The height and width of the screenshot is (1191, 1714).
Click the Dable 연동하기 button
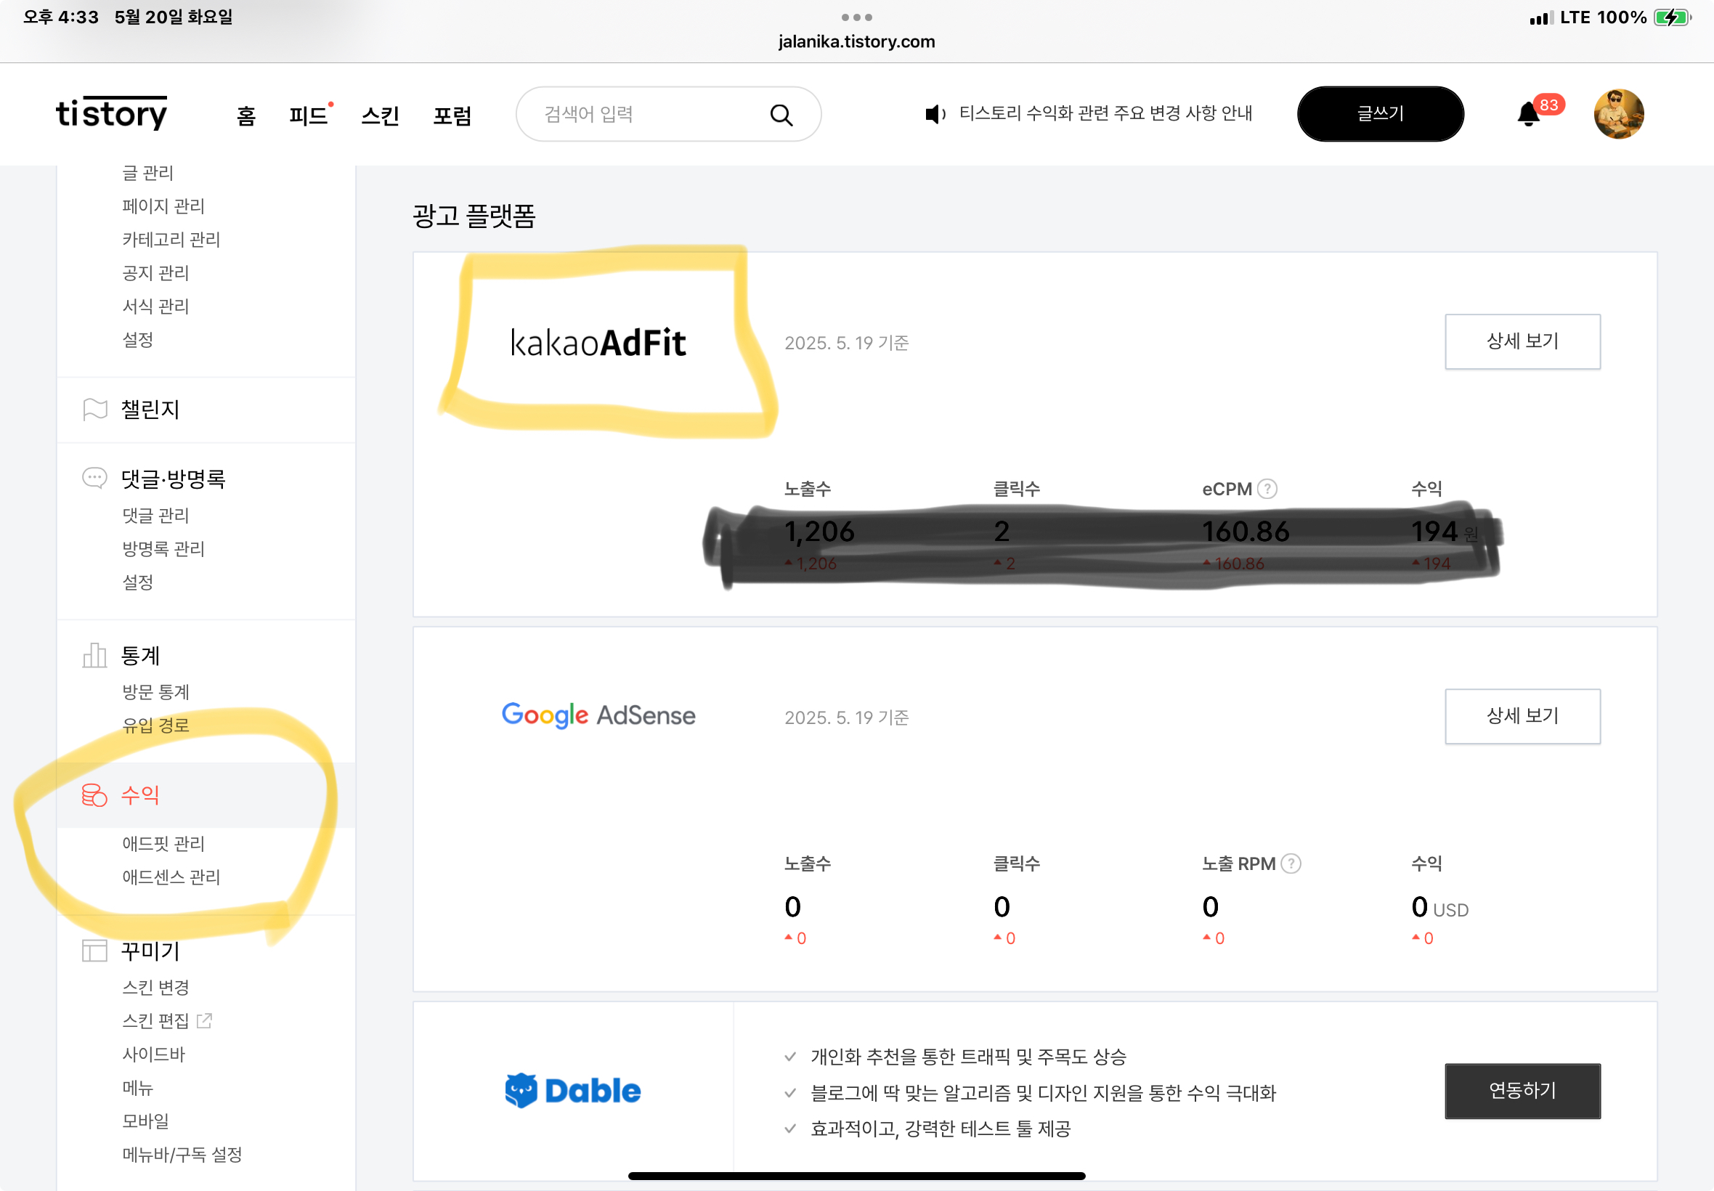[1522, 1091]
